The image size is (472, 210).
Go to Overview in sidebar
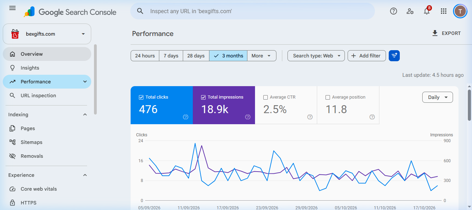[x=47, y=54]
